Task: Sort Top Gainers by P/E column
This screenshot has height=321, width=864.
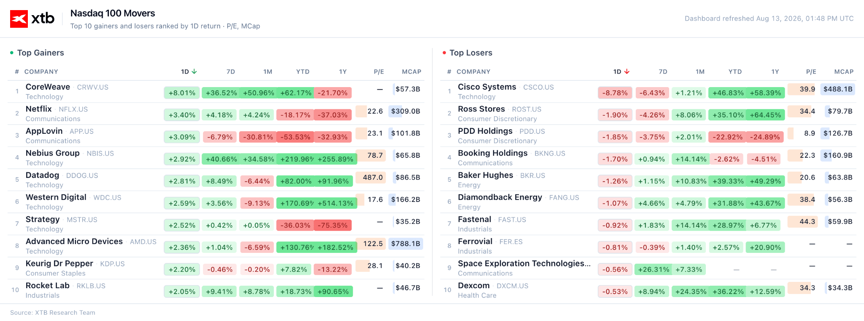Action: [379, 72]
